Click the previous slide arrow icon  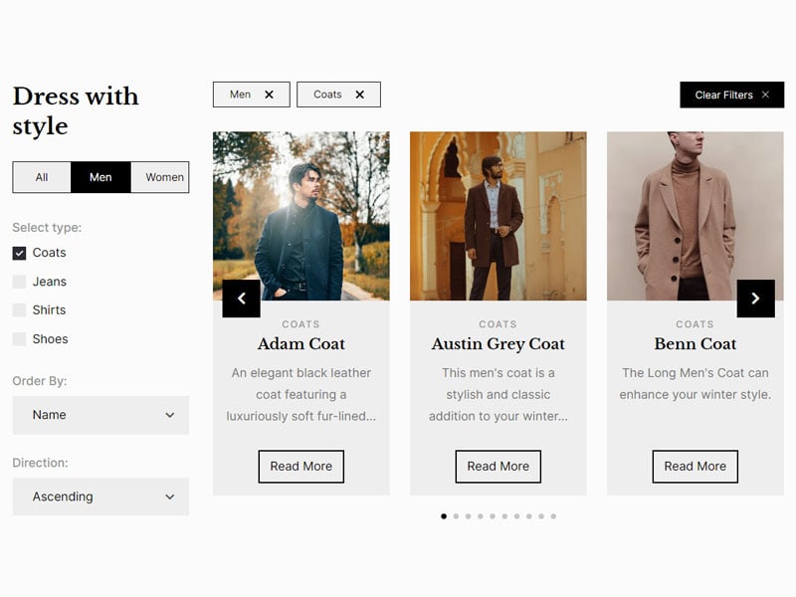pyautogui.click(x=241, y=298)
